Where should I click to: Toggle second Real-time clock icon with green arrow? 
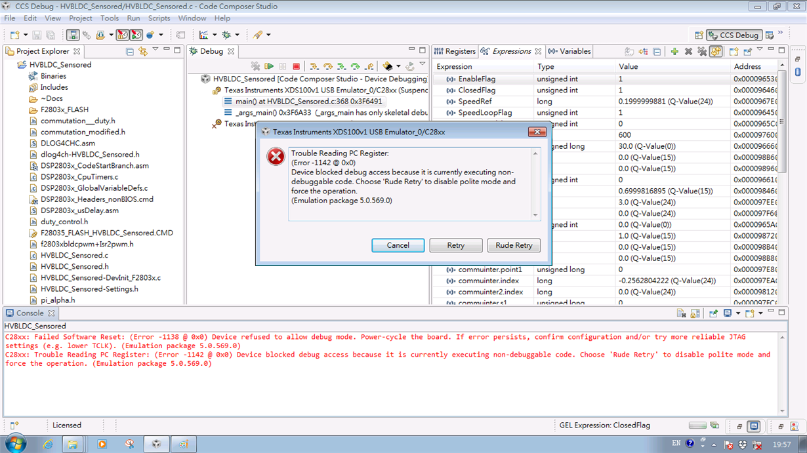click(136, 35)
